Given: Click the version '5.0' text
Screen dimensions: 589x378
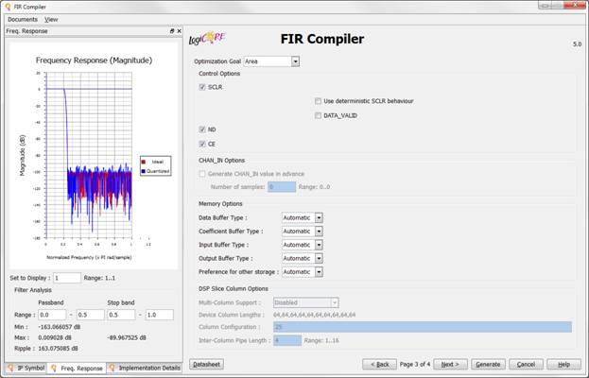Looking at the screenshot, I should point(577,44).
